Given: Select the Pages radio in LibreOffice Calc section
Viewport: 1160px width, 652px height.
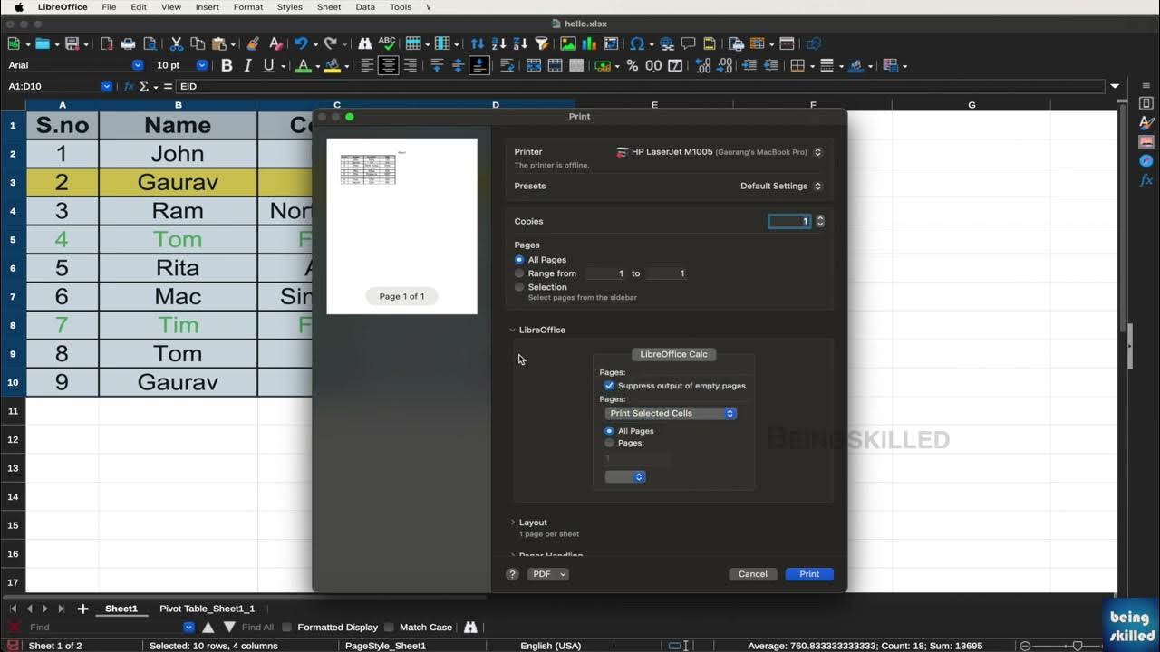Looking at the screenshot, I should tap(609, 443).
